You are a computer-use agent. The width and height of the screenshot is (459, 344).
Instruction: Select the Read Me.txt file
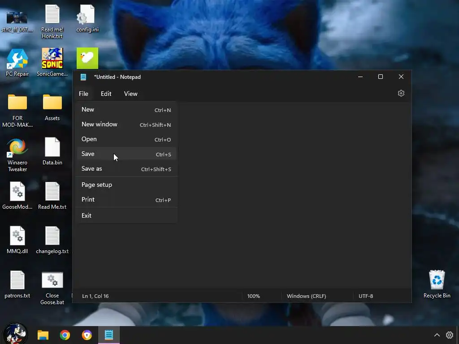click(52, 196)
